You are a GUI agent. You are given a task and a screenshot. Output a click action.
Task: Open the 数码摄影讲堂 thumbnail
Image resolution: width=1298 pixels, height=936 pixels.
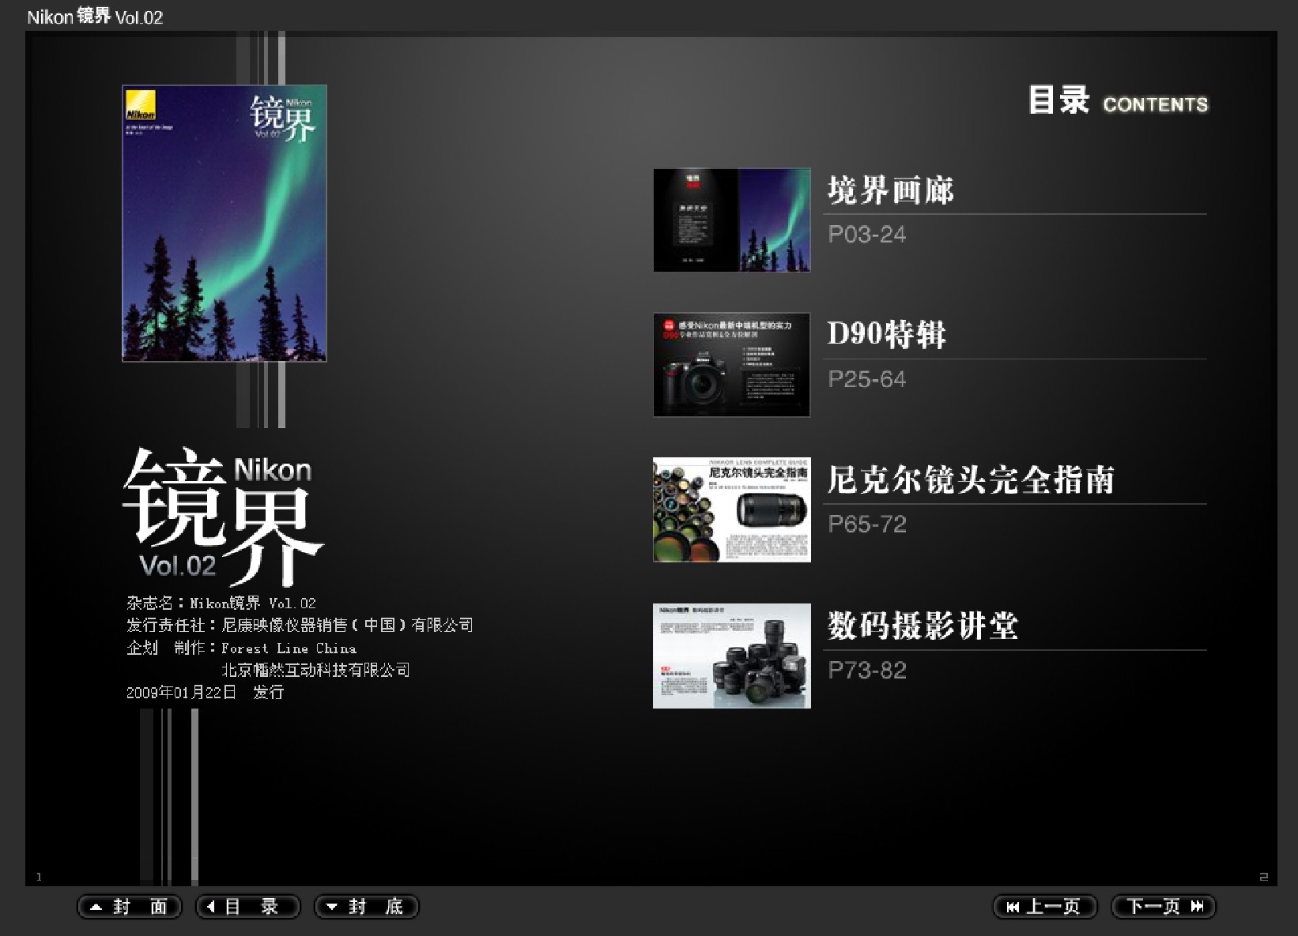point(732,656)
